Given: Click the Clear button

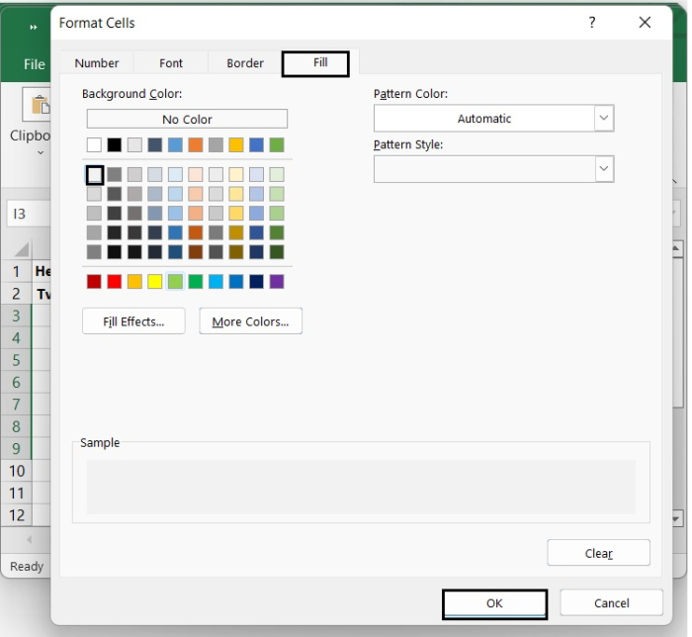Looking at the screenshot, I should [x=598, y=553].
